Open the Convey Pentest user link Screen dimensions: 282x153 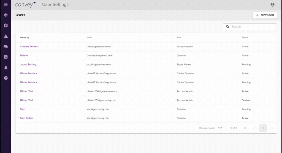(x=29, y=47)
